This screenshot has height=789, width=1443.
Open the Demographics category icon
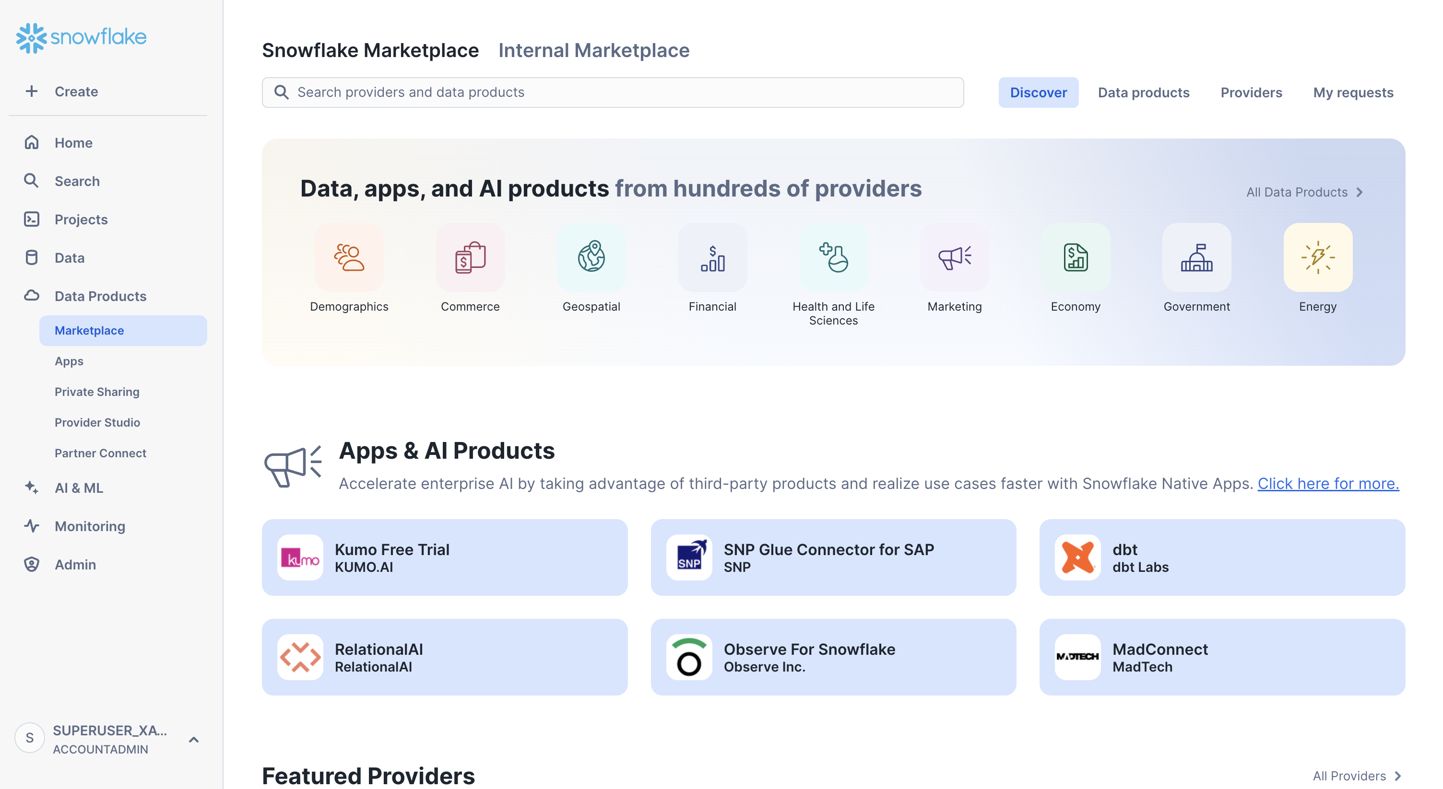pos(349,257)
